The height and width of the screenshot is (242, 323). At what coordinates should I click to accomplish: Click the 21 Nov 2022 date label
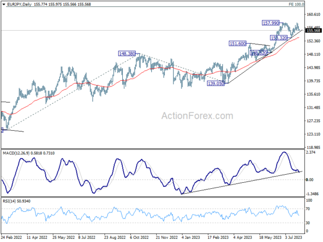coord(167,237)
